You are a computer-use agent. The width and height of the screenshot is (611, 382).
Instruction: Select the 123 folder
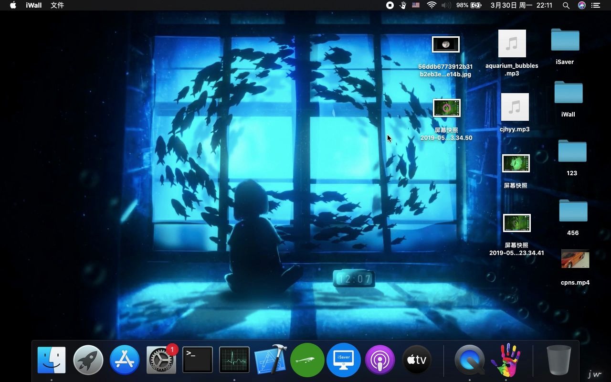pyautogui.click(x=572, y=151)
